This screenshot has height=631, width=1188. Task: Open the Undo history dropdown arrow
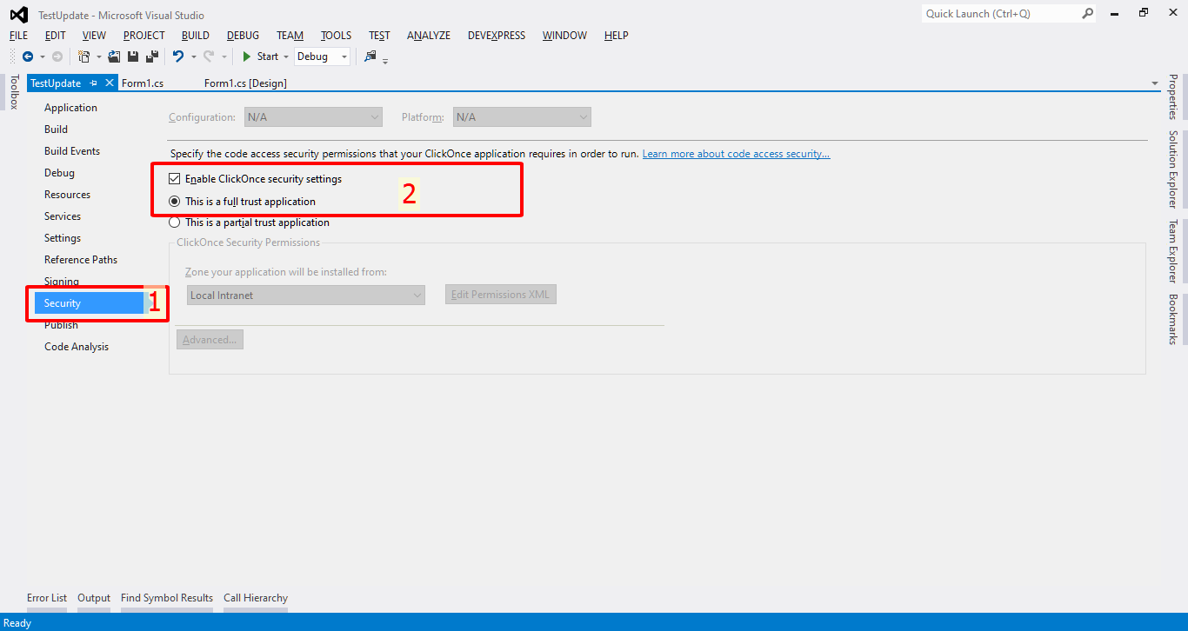[x=193, y=56]
